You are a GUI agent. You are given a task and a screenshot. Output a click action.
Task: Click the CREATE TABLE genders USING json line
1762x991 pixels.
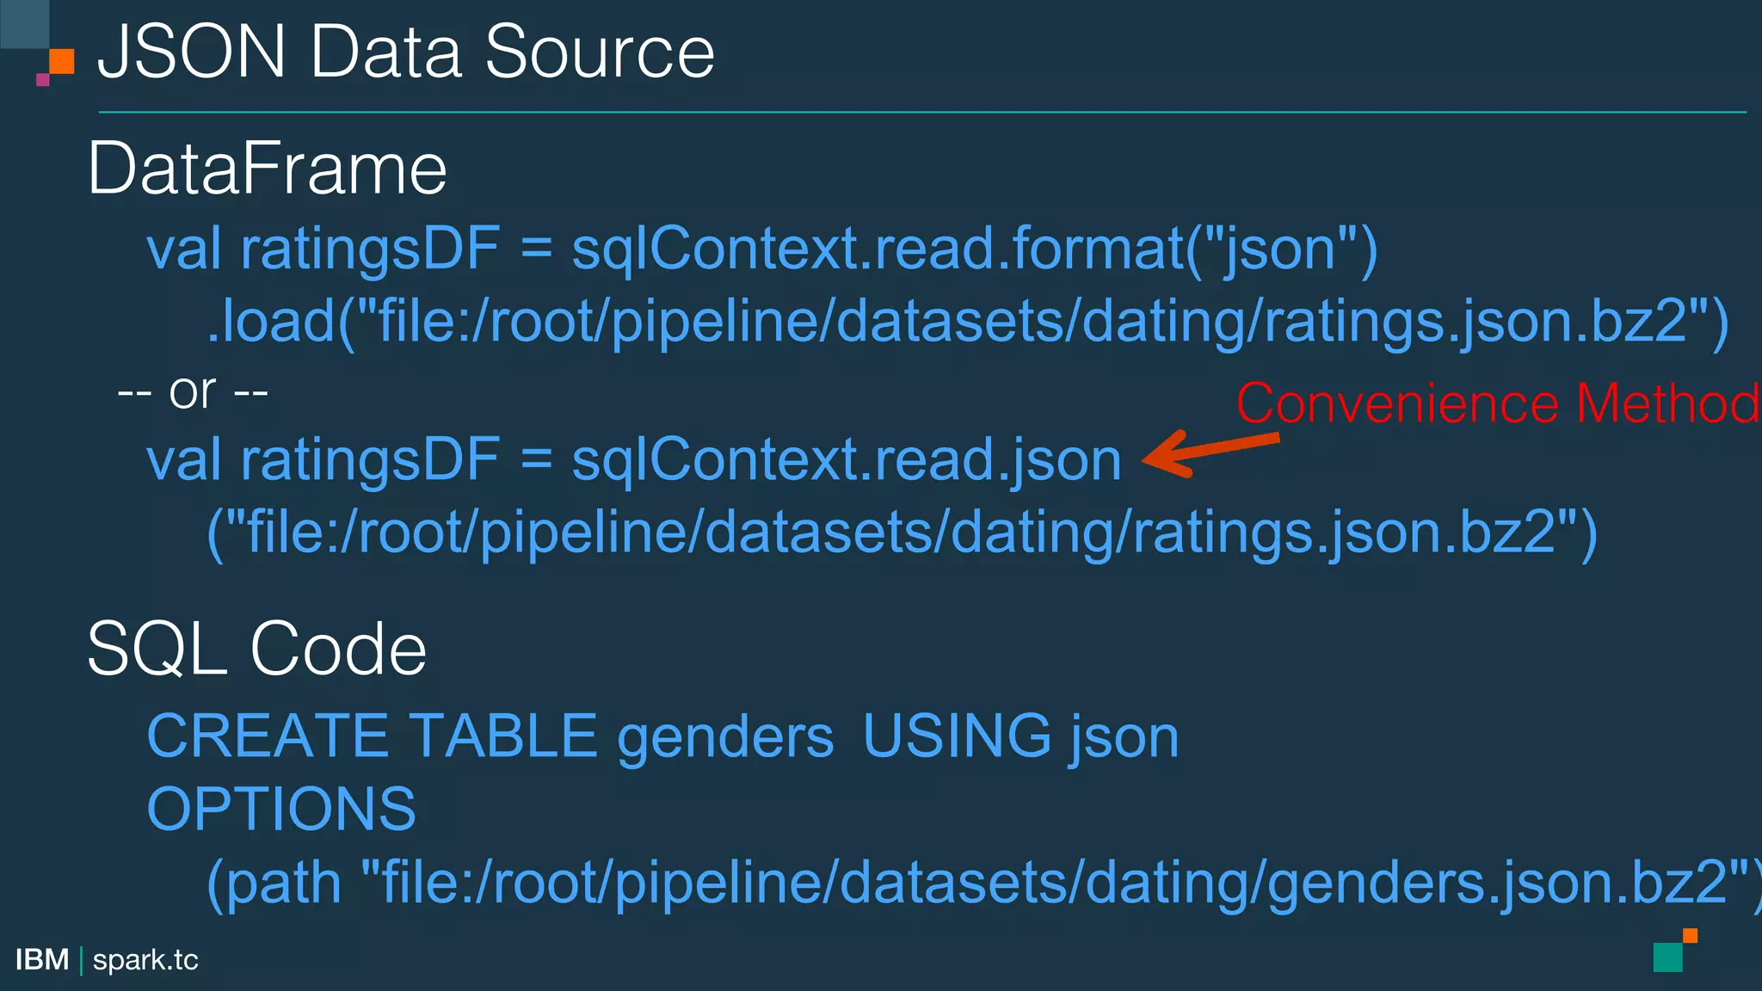pos(662,737)
